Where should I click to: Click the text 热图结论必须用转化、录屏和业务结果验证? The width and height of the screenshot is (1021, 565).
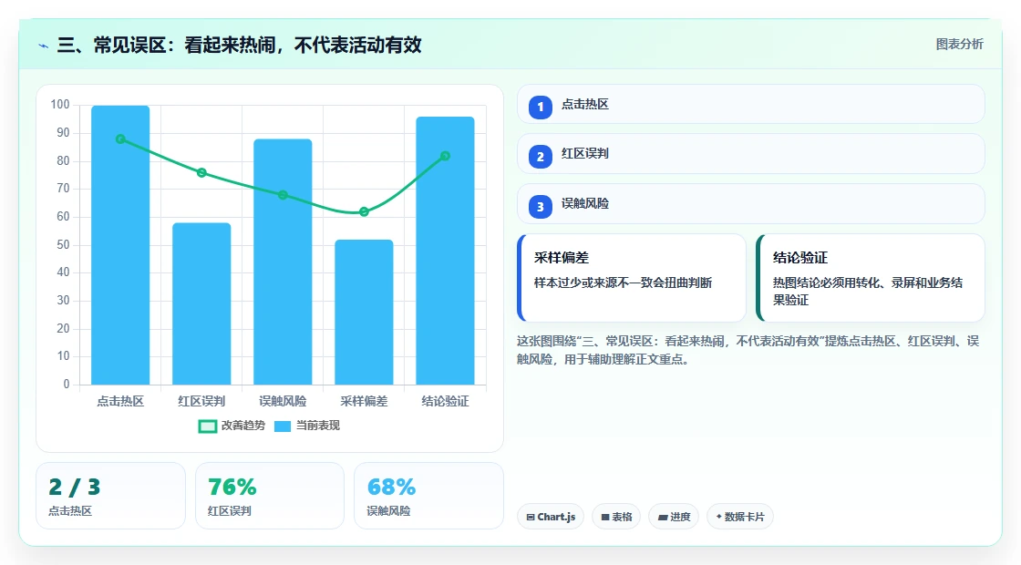coord(868,291)
